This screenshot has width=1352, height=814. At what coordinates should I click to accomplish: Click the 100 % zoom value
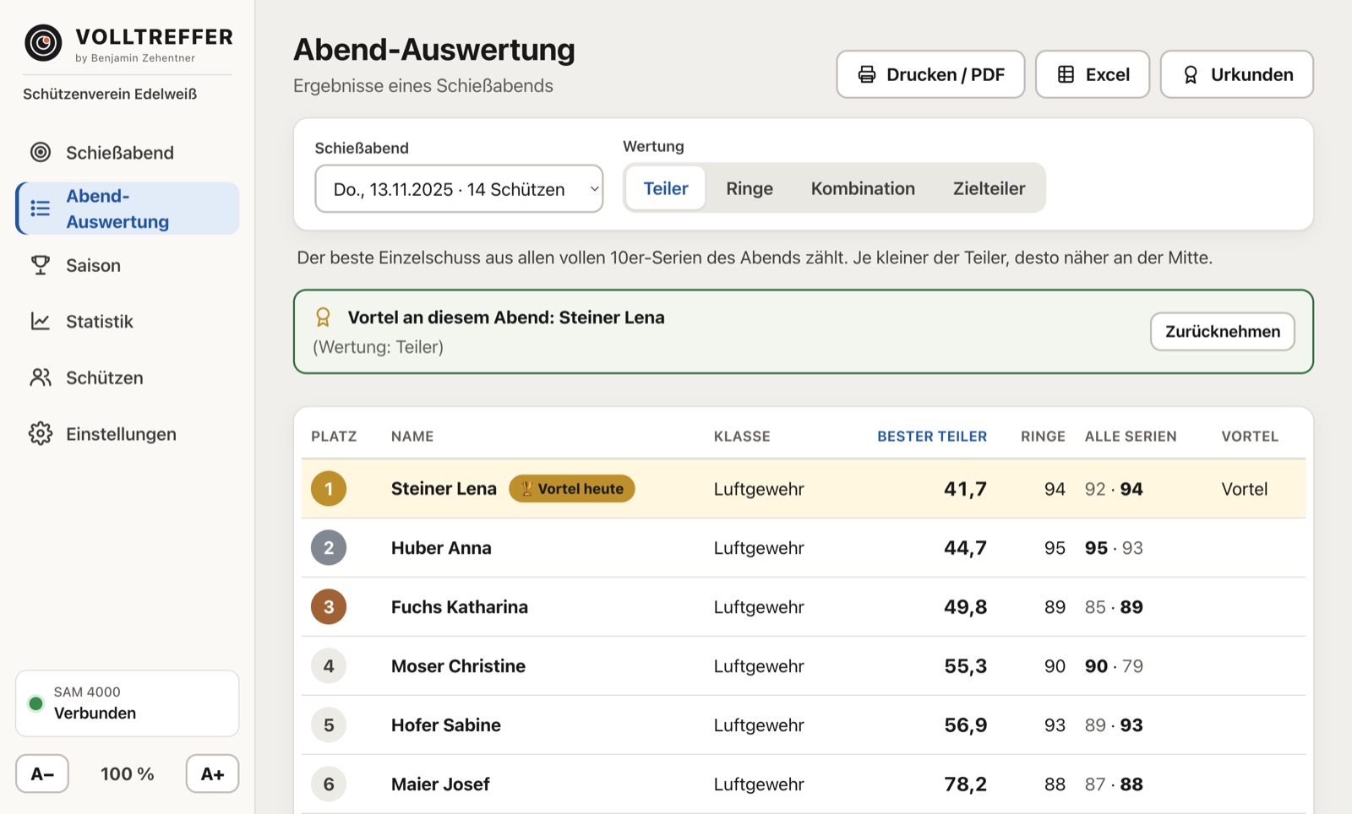(x=127, y=773)
